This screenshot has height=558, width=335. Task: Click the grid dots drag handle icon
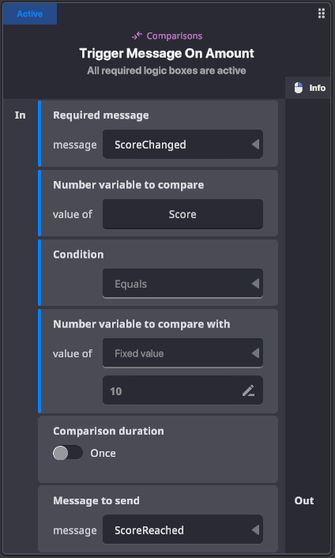[x=321, y=13]
